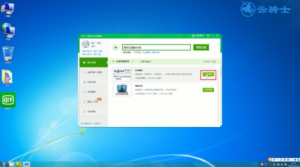Click the 我的订单(0) link
The image size is (300, 167).
coord(87,54)
